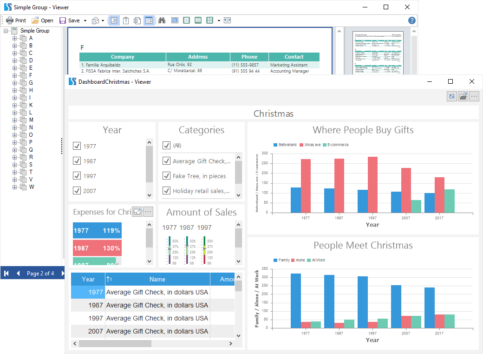Uncheck Fake Tree, in pieces checkbox
Image resolution: width=483 pixels, height=354 pixels.
point(167,176)
